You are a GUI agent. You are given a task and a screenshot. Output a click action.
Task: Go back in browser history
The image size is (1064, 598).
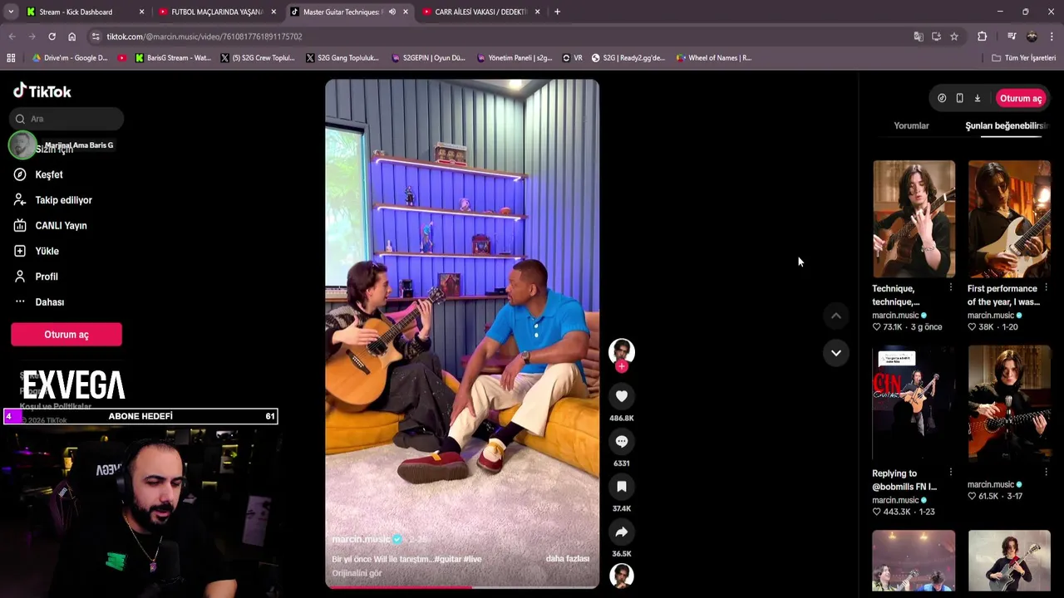[x=12, y=37]
